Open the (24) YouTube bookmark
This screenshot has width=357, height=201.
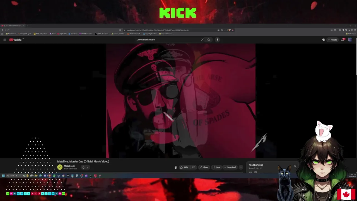62,34
